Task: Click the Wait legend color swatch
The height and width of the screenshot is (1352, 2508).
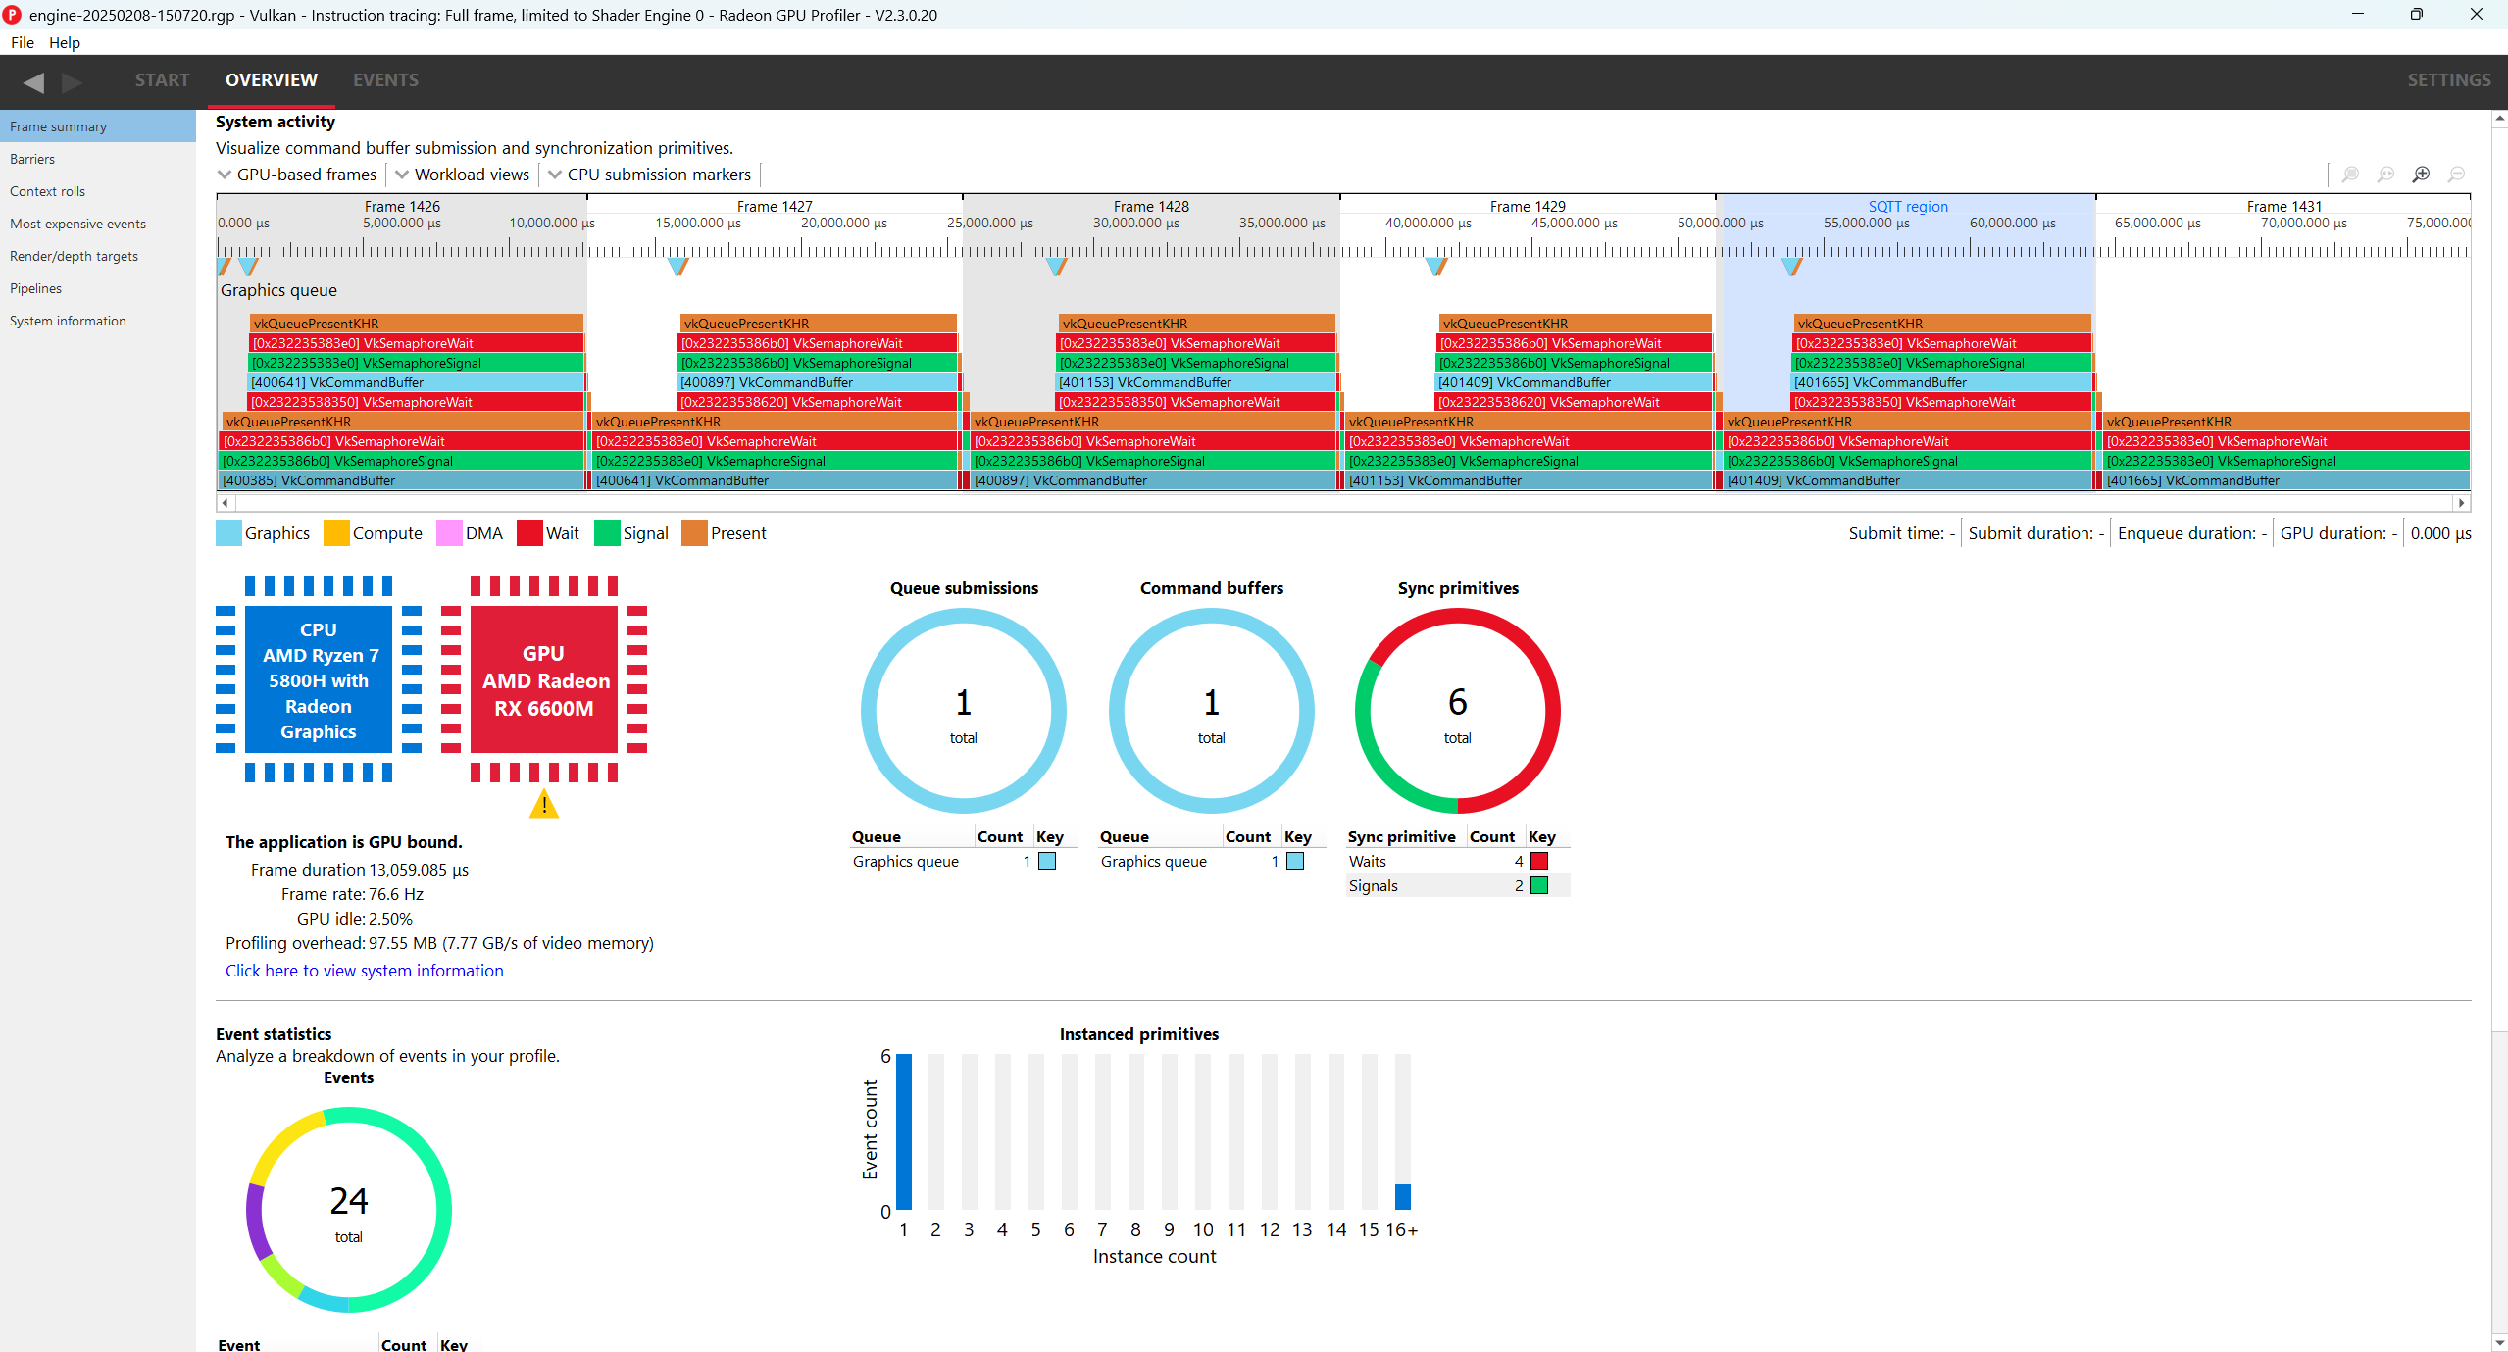Action: [529, 533]
